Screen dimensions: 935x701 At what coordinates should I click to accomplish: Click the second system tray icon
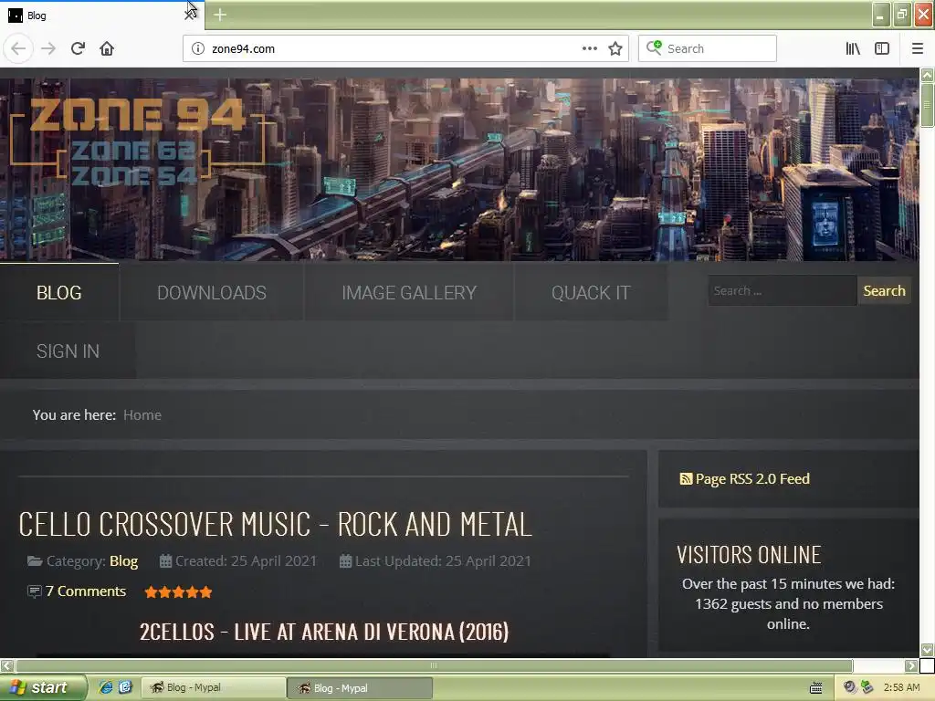point(867,687)
